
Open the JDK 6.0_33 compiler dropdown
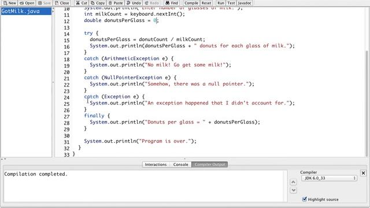(329, 178)
